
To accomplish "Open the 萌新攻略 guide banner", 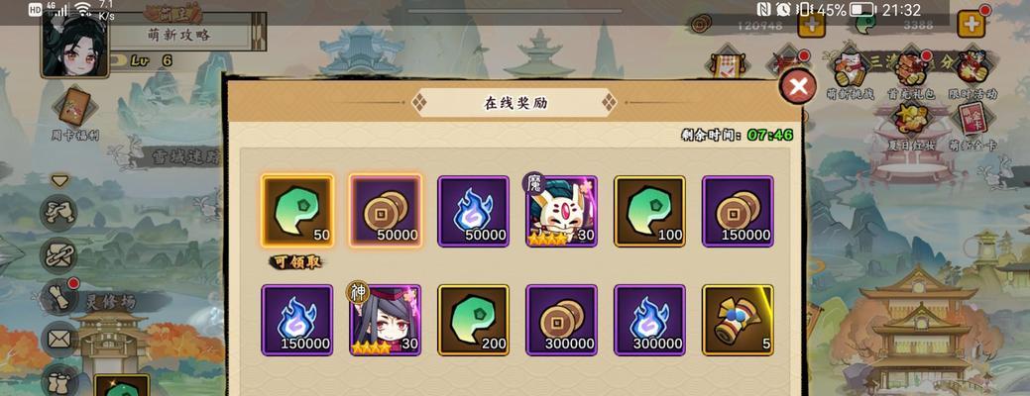I will [180, 34].
